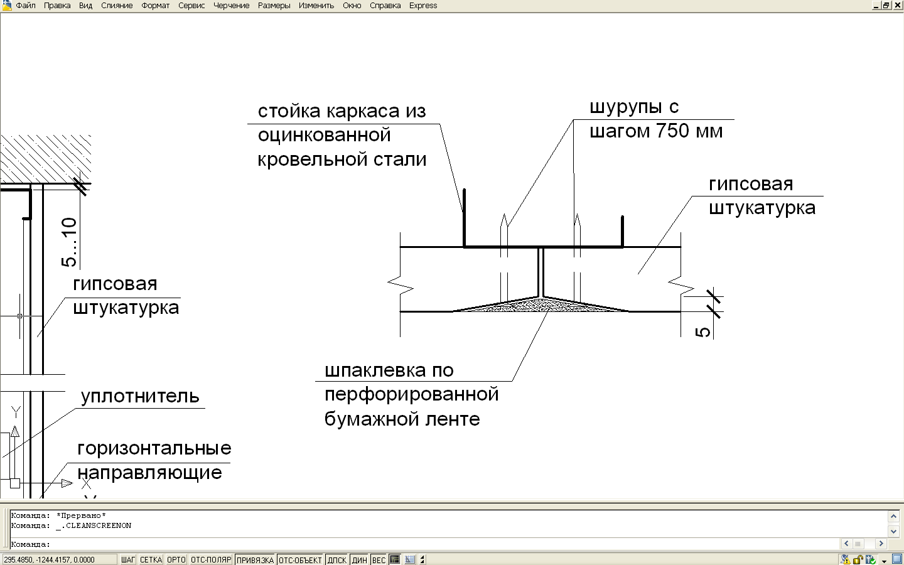The width and height of the screenshot is (904, 565).
Task: Click the grid layout icon in status bar
Action: pos(410,560)
